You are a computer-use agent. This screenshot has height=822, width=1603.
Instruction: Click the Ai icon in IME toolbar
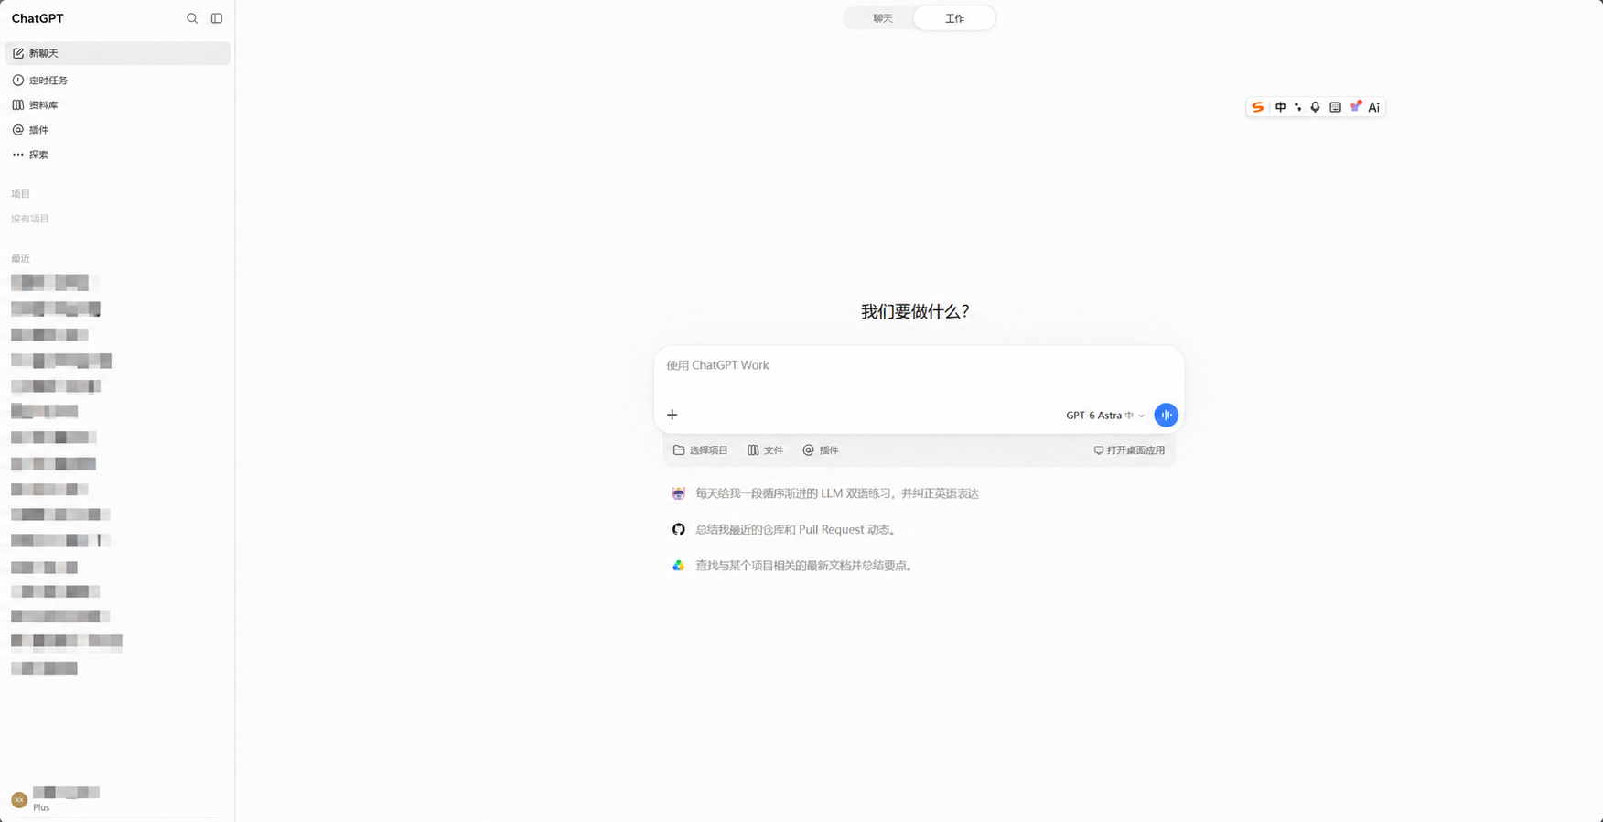coord(1373,107)
